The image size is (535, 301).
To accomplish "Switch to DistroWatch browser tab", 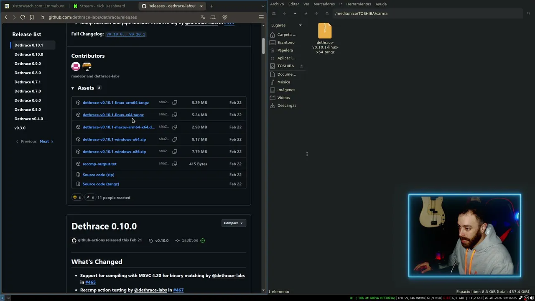I will tap(35, 6).
